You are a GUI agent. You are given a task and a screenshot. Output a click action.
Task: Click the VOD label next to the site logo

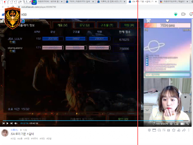[x=24, y=15]
